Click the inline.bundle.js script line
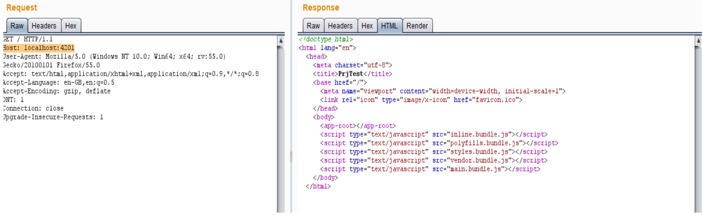This screenshot has height=216, width=703. click(434, 134)
